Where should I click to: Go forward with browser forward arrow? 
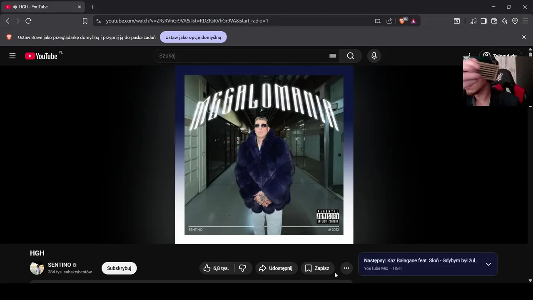click(18, 21)
